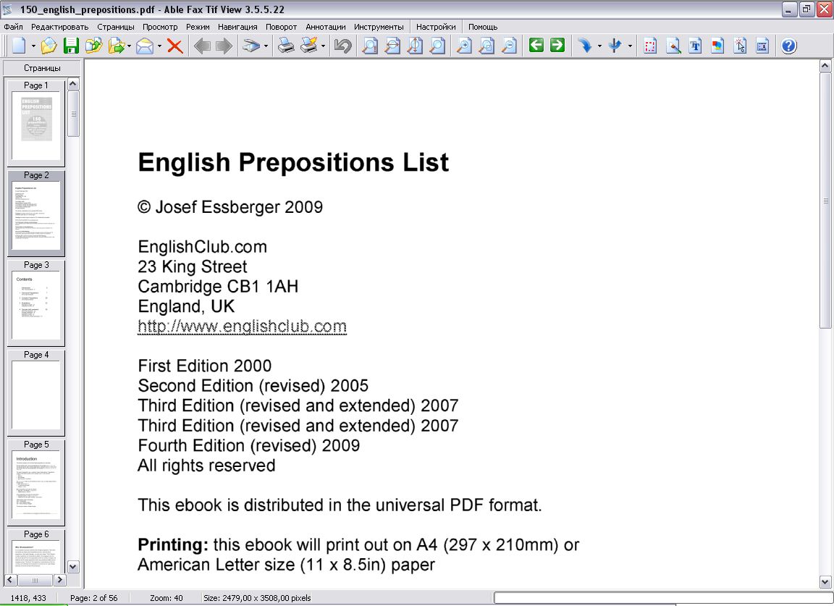Click the red X delete icon
This screenshot has height=606, width=834.
(x=175, y=46)
